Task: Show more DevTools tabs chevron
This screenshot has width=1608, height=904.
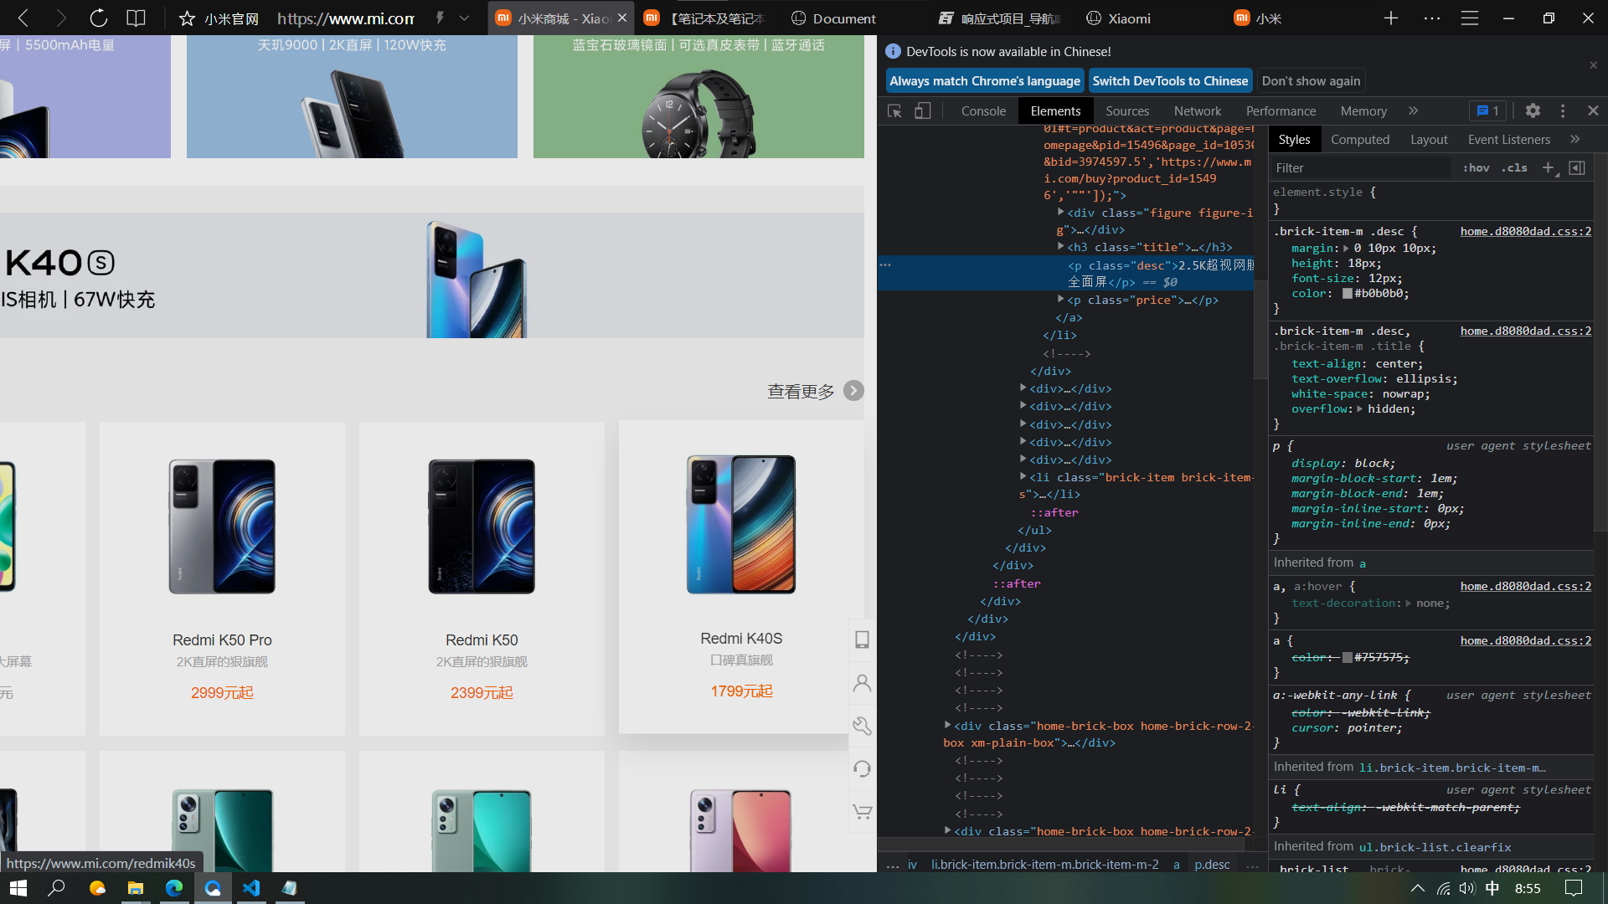Action: click(x=1414, y=110)
